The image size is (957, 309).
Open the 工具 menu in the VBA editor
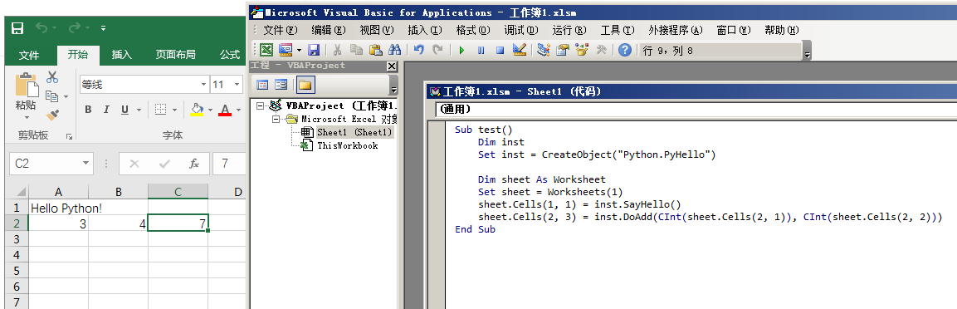tap(618, 30)
